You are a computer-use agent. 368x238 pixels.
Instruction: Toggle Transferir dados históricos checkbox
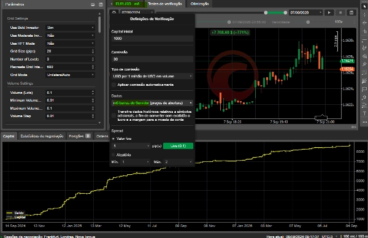coord(114,115)
